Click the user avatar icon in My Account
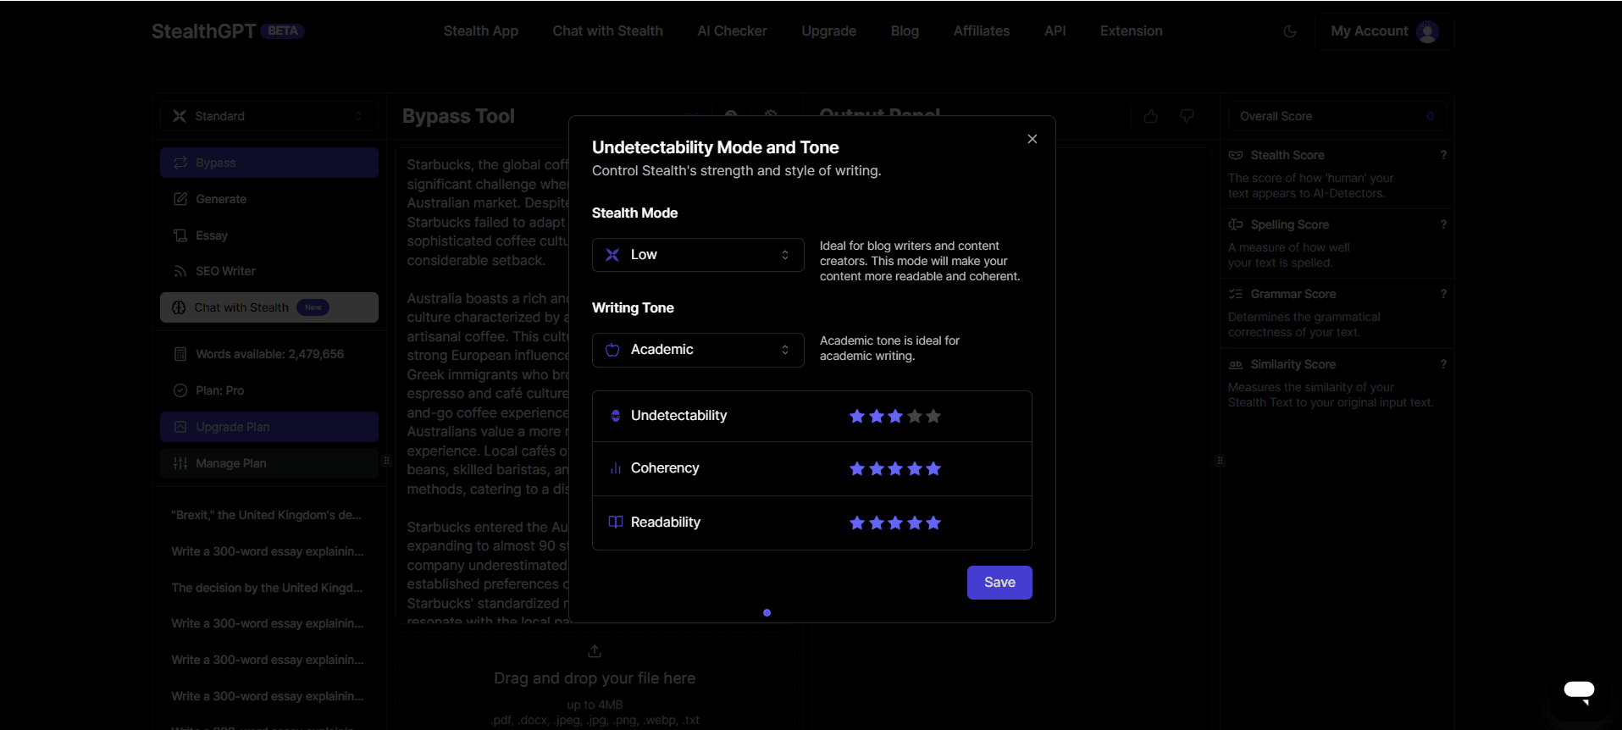Image resolution: width=1622 pixels, height=730 pixels. 1427,31
